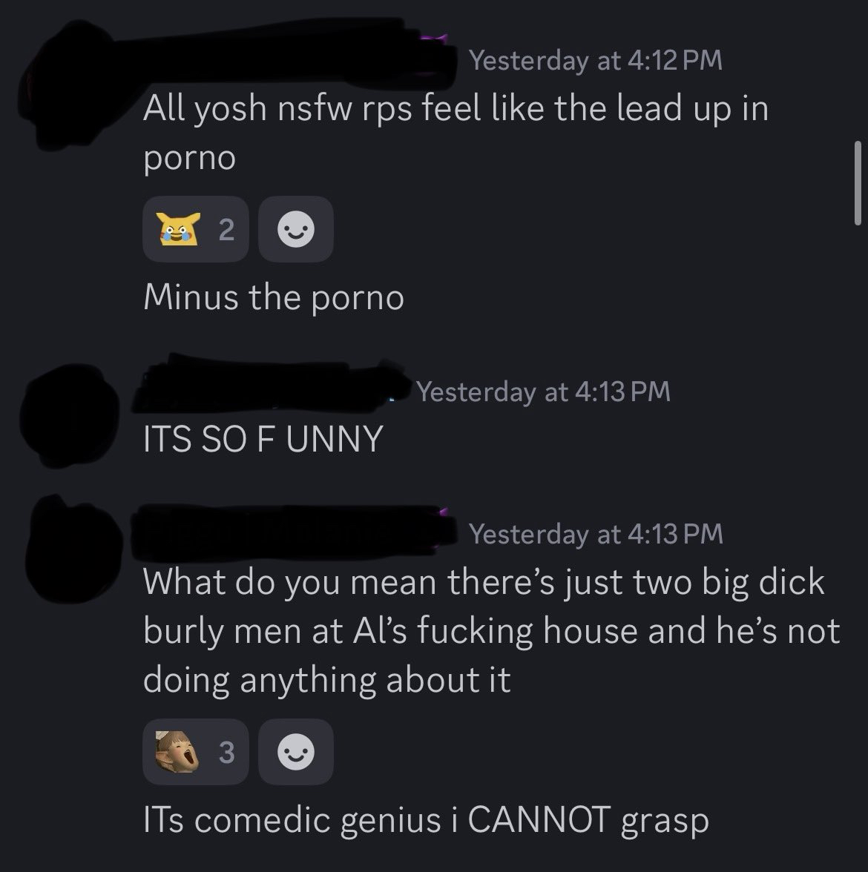
Task: Select the message mentioning Al's house
Action: [x=491, y=630]
